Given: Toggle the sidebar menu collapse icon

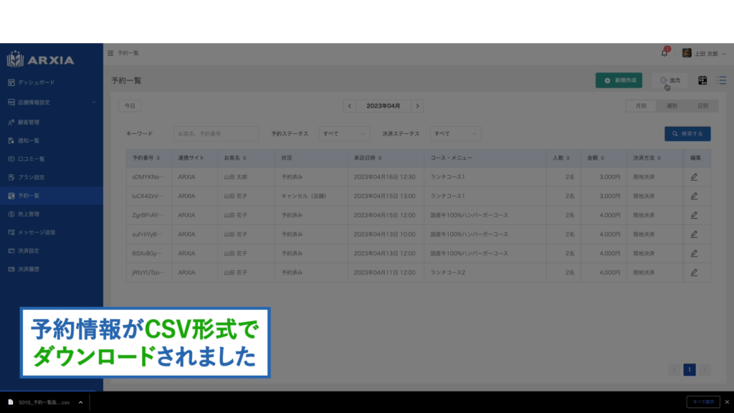Looking at the screenshot, I should (110, 53).
